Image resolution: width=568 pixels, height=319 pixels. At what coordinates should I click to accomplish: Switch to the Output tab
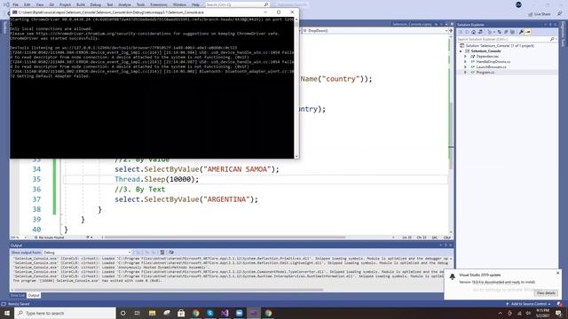(34, 295)
